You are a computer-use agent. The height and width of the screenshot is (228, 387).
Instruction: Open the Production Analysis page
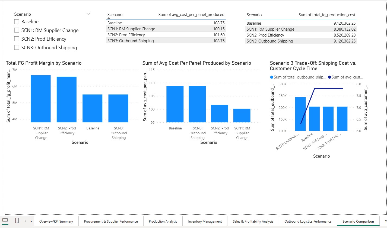pyautogui.click(x=163, y=221)
